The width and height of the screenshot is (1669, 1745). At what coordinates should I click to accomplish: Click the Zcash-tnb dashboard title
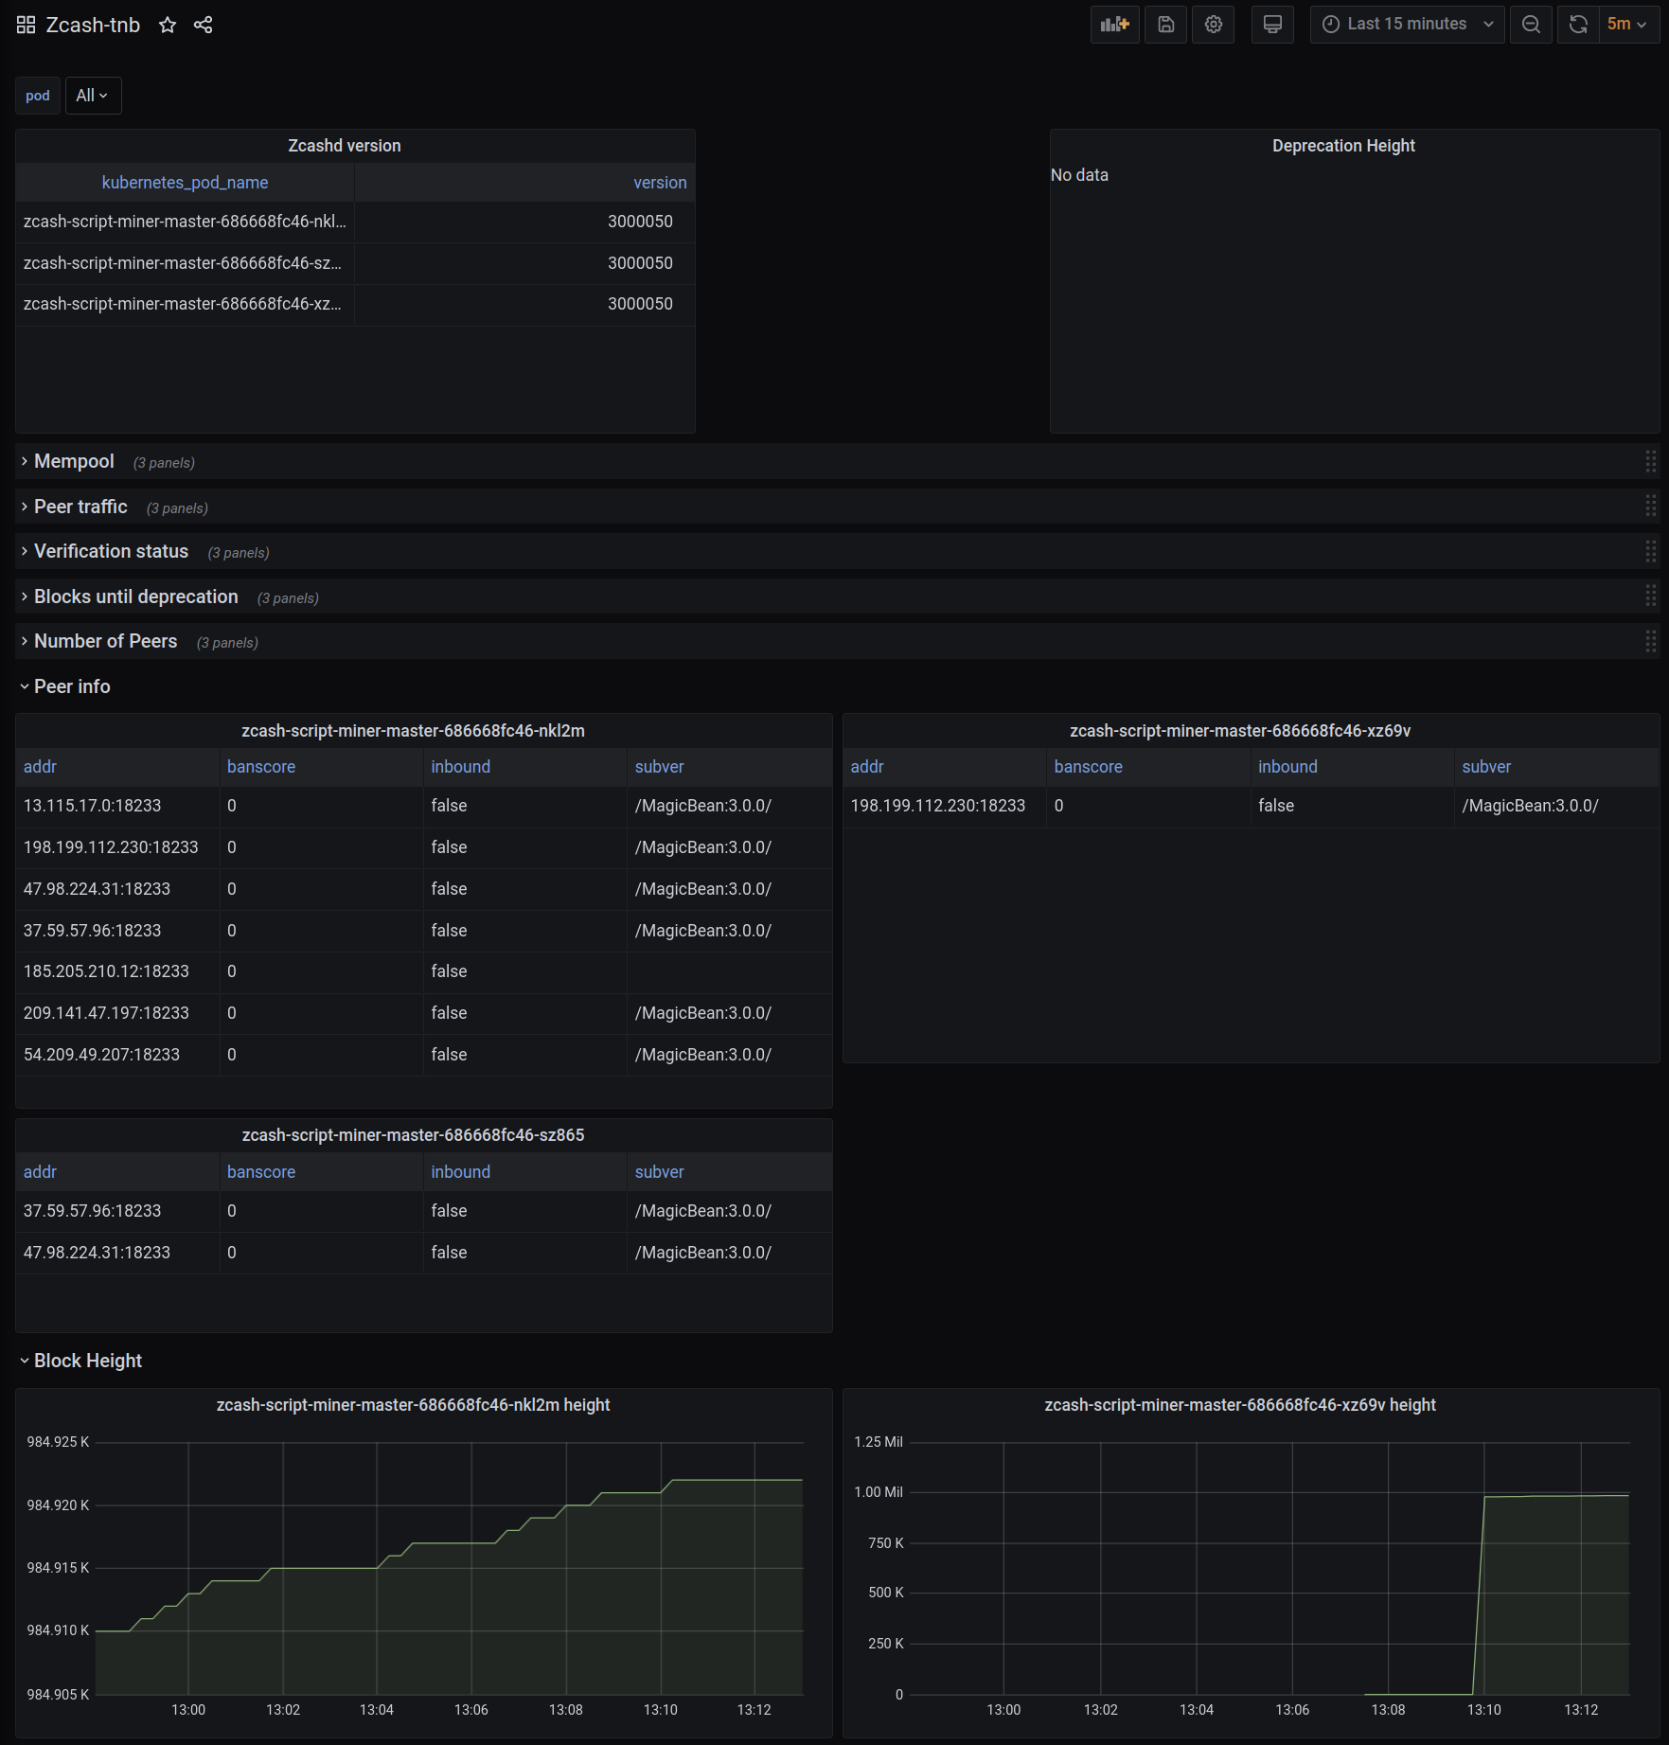pyautogui.click(x=93, y=25)
